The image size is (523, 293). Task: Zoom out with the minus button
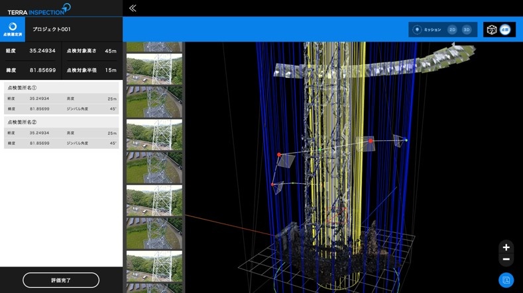[506, 259]
